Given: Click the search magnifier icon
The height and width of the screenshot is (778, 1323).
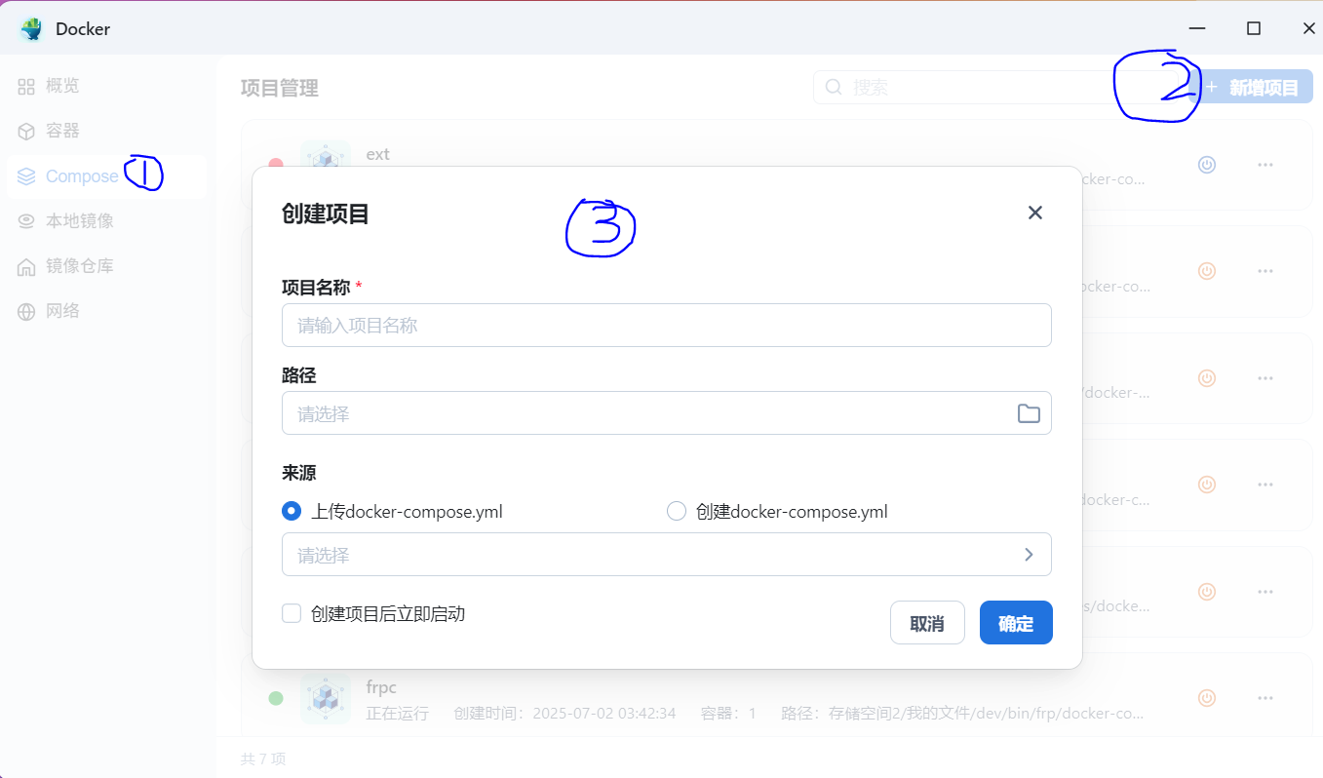Looking at the screenshot, I should tap(834, 87).
